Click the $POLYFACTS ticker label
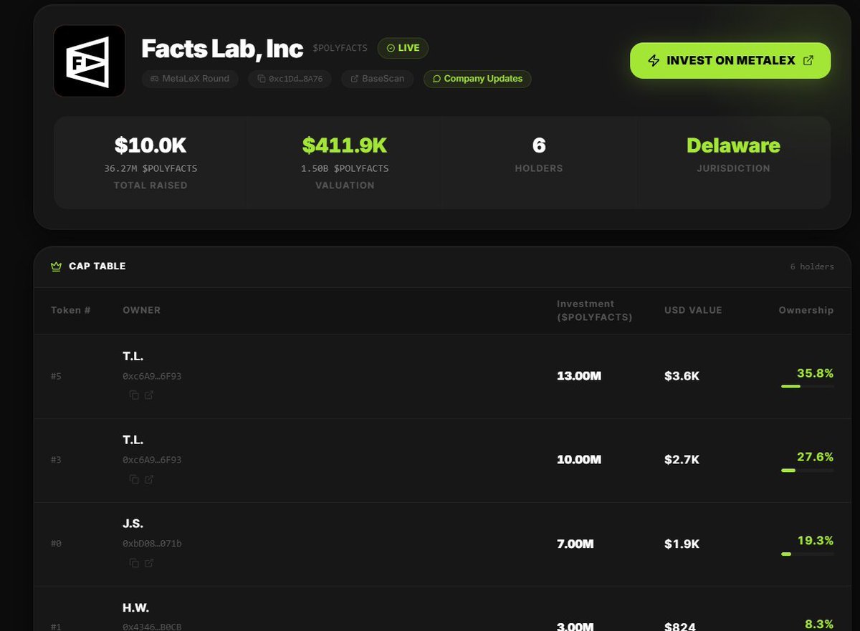 click(340, 48)
